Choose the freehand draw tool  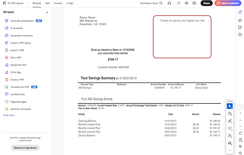(230, 128)
